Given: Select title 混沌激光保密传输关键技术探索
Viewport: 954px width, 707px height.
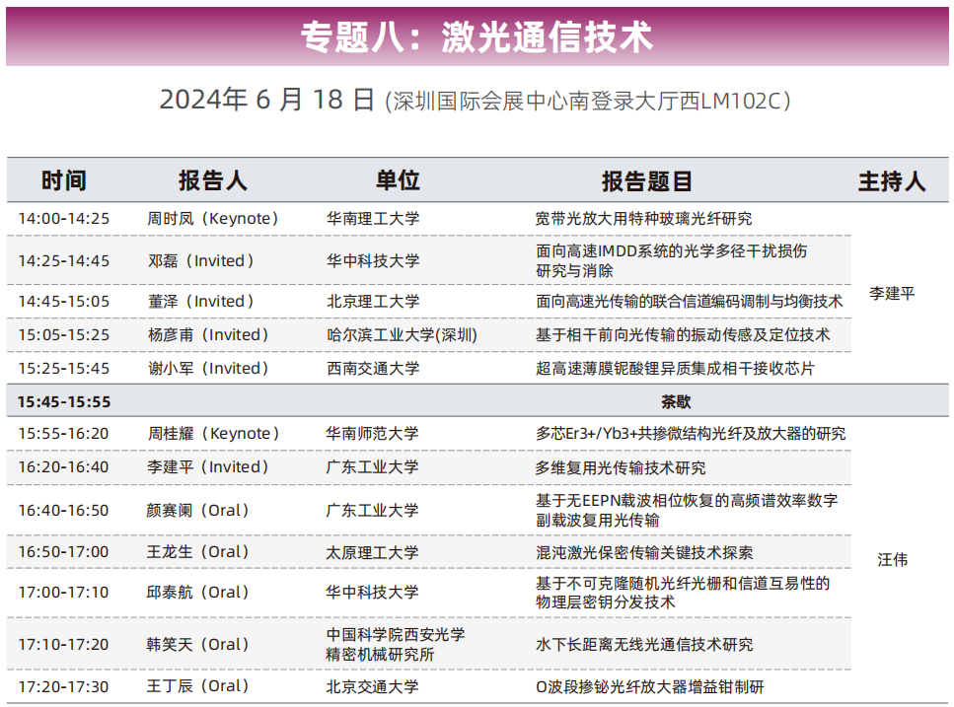Looking at the screenshot, I should (644, 552).
